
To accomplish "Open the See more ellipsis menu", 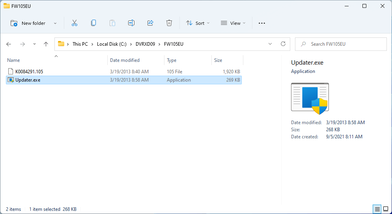I will pyautogui.click(x=262, y=23).
